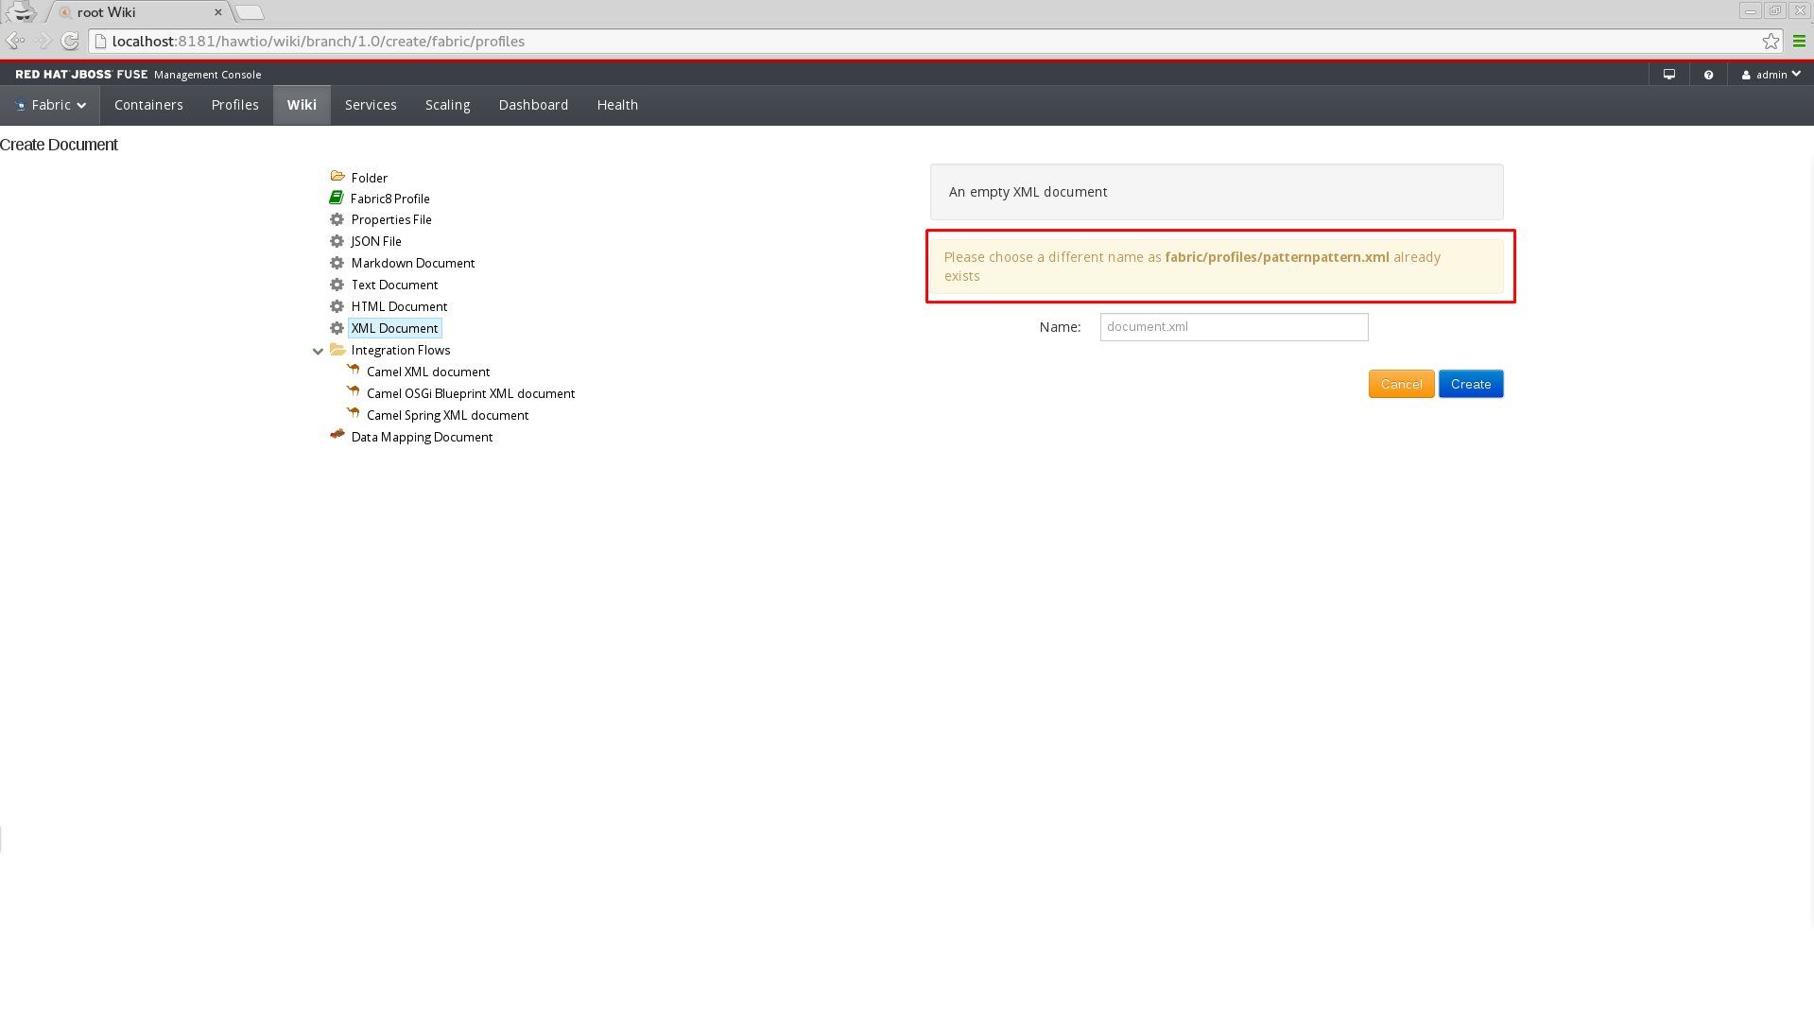The height and width of the screenshot is (1021, 1814).
Task: Select Text Document in the tree
Action: pos(395,285)
